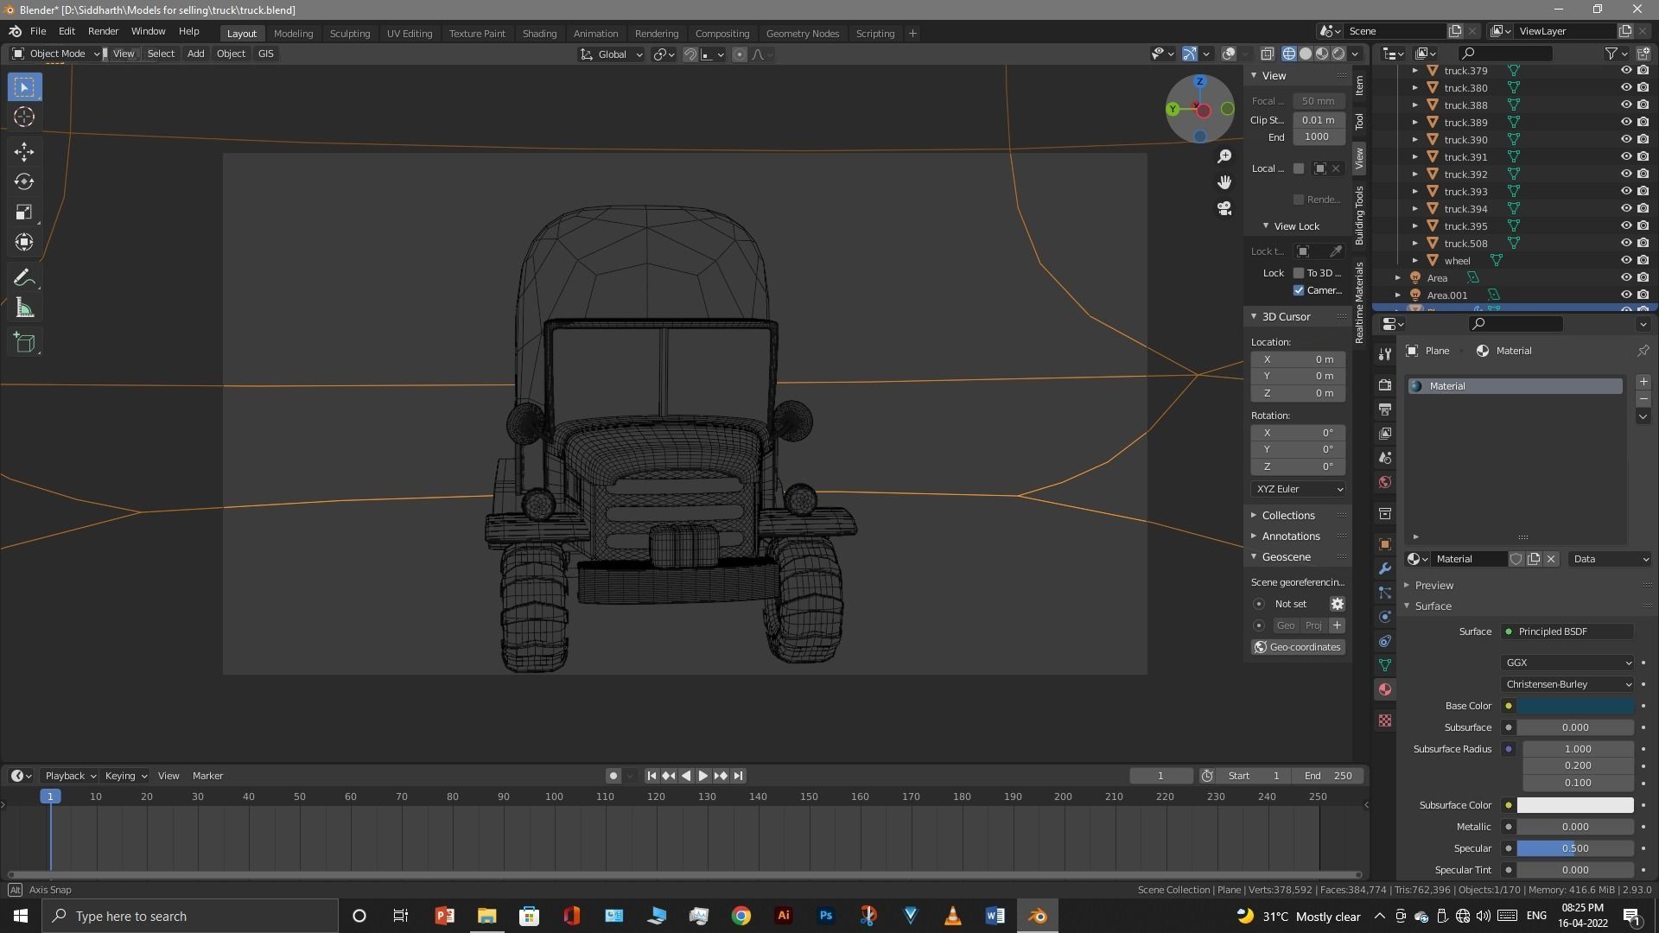Click the Blender logo menu icon
This screenshot has width=1659, height=933.
[x=15, y=31]
